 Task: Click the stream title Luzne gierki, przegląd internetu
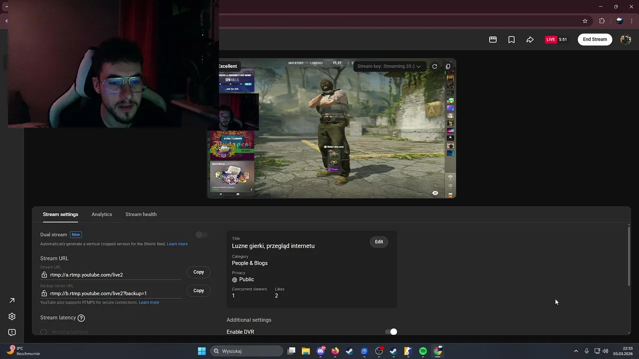point(273,246)
